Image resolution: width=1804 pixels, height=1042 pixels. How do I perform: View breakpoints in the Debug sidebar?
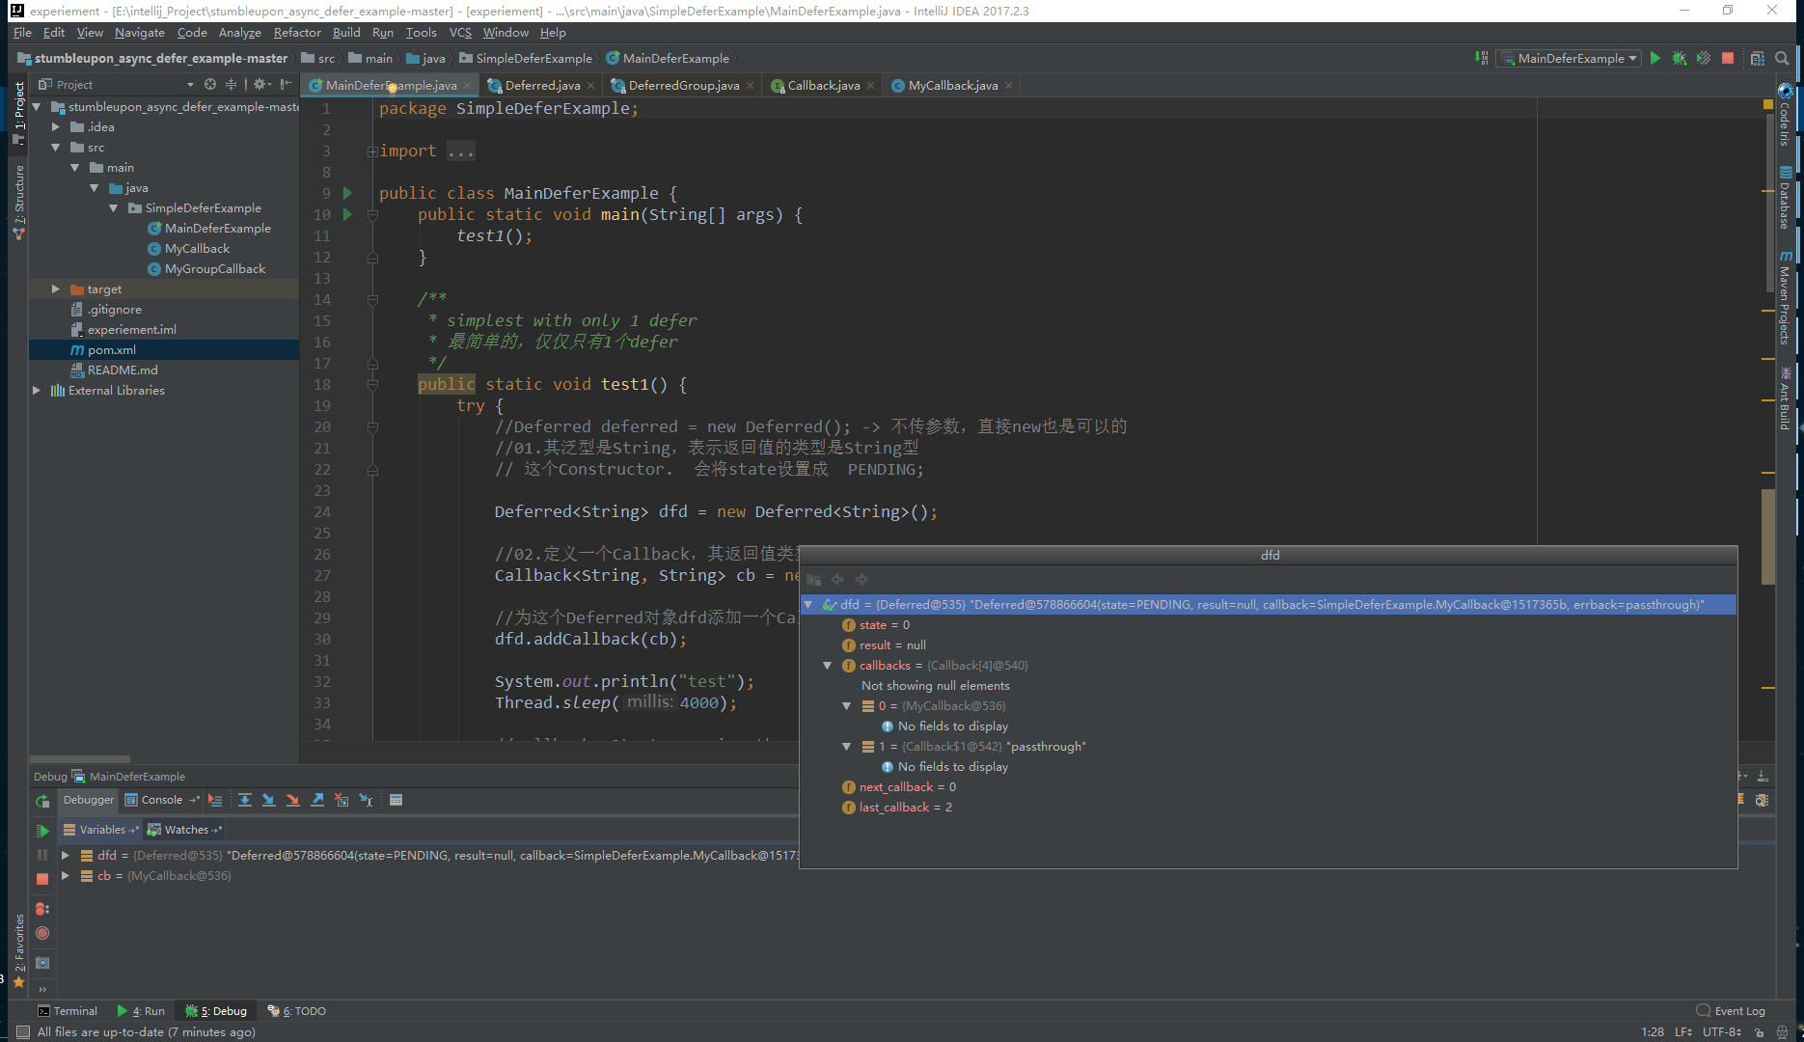click(x=41, y=909)
